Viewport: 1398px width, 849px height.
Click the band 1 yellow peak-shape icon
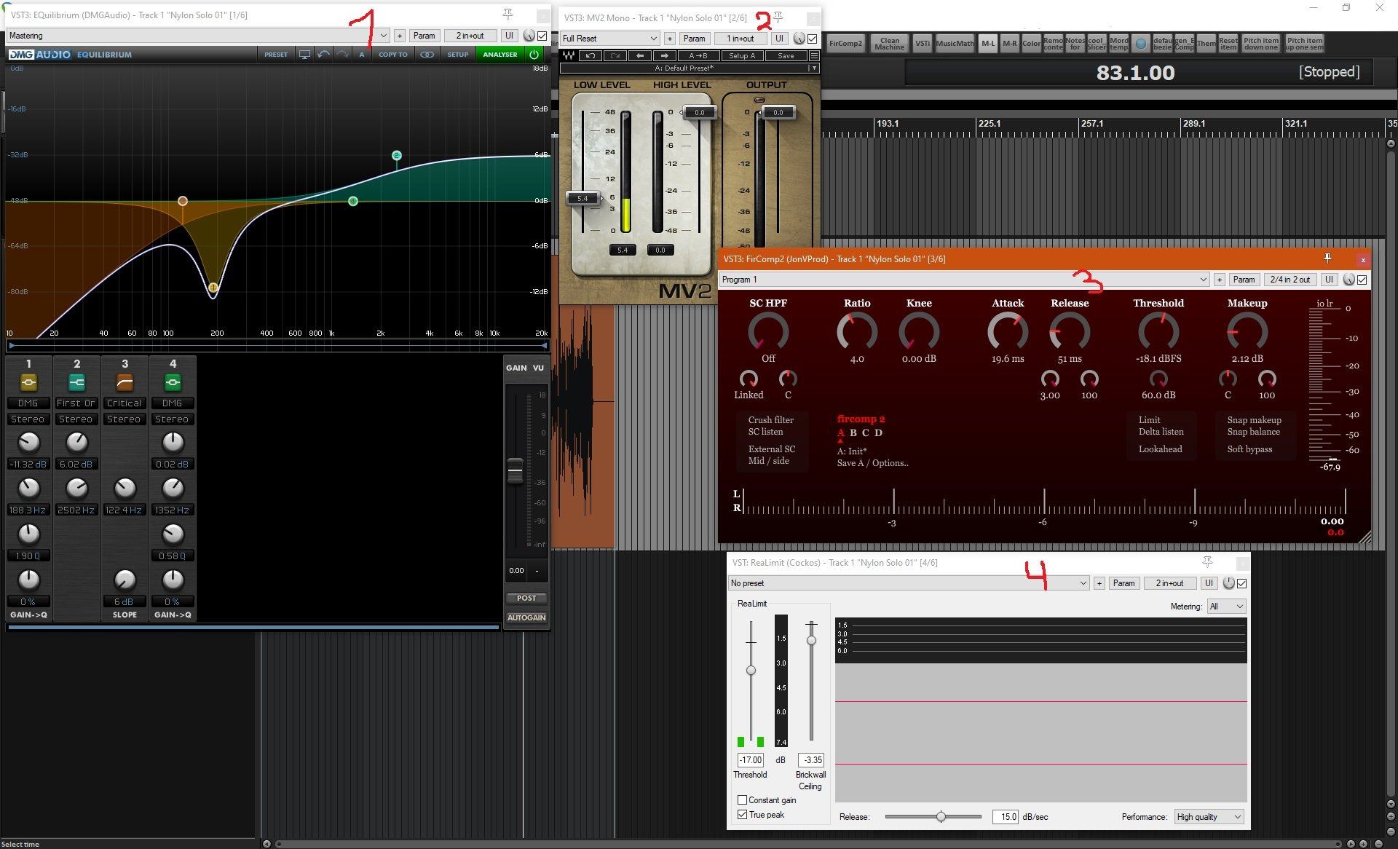tap(28, 382)
